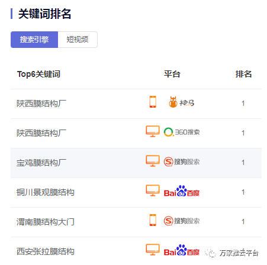Click the 360搜索 logo
The height and width of the screenshot is (265, 267).
pyautogui.click(x=182, y=132)
